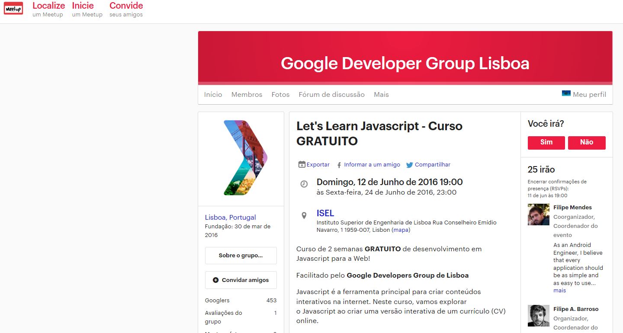623x333 pixels.
Task: Click the Google Developer Group Lisboa banner title
Action: (x=405, y=64)
